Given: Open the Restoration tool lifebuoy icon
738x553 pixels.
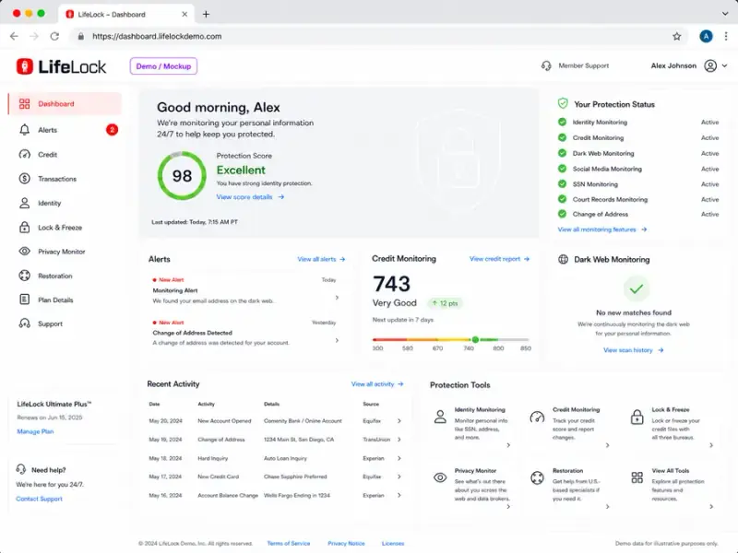Looking at the screenshot, I should (537, 477).
